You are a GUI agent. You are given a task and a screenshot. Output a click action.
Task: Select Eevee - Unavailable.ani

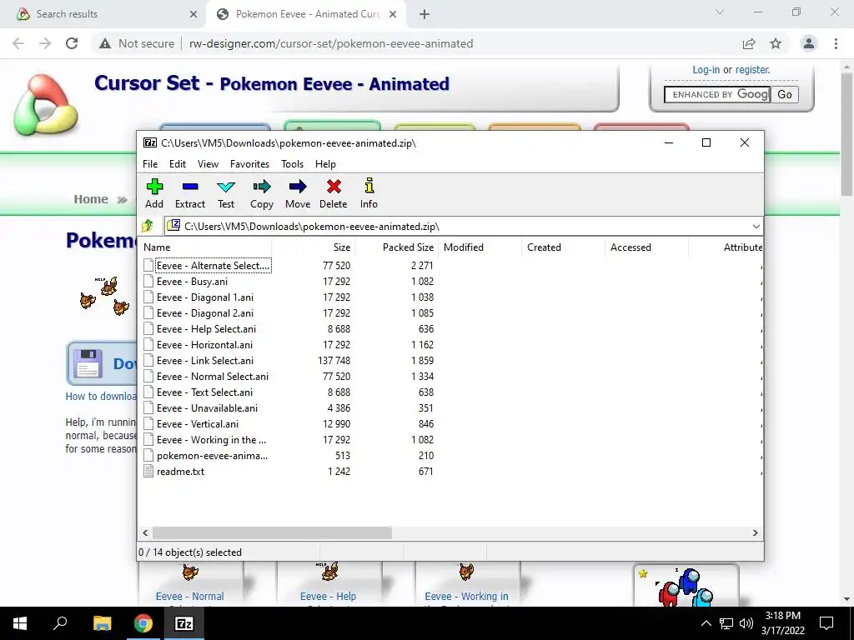tap(207, 408)
